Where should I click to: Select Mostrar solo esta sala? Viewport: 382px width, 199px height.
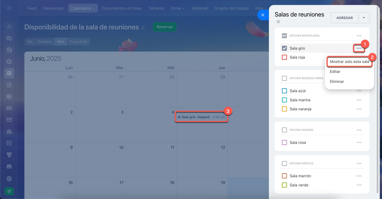pos(349,62)
